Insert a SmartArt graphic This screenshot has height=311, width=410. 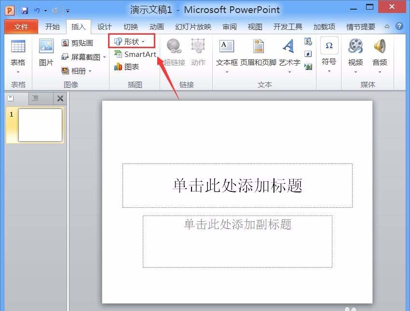pyautogui.click(x=136, y=54)
